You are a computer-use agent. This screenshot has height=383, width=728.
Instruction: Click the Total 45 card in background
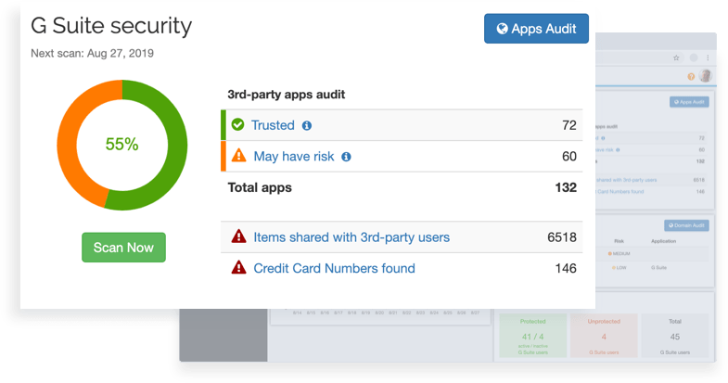pos(674,336)
